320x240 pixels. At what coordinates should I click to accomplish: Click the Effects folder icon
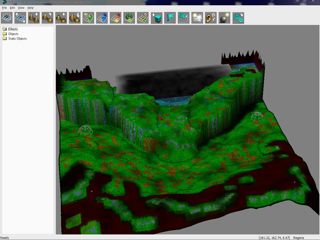[4, 29]
